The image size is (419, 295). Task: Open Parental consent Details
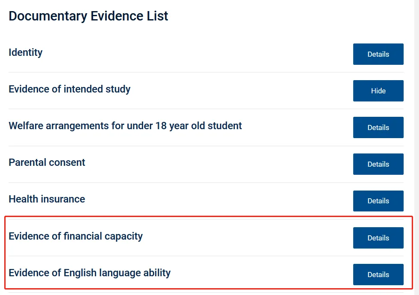(378, 164)
